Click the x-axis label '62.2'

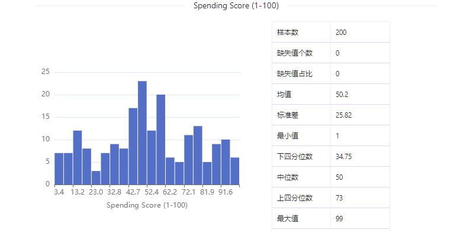point(170,192)
